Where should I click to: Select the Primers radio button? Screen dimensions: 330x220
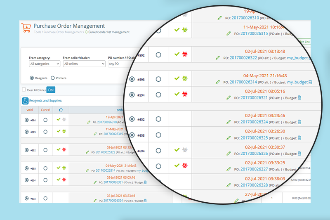(x=53, y=78)
